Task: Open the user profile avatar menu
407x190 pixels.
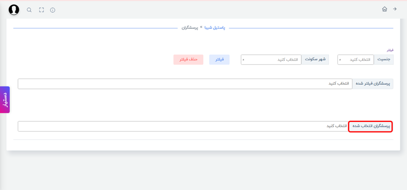Action: [x=14, y=10]
